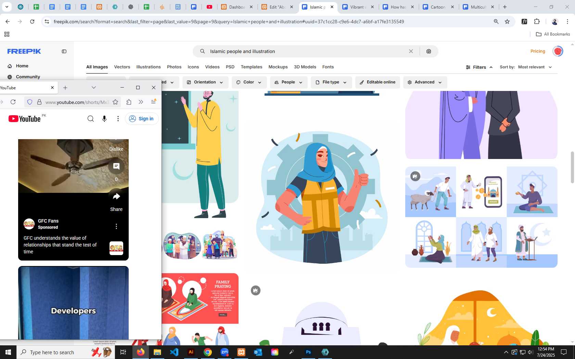Expand the Advanced filter dropdown
575x359 pixels.
click(425, 82)
